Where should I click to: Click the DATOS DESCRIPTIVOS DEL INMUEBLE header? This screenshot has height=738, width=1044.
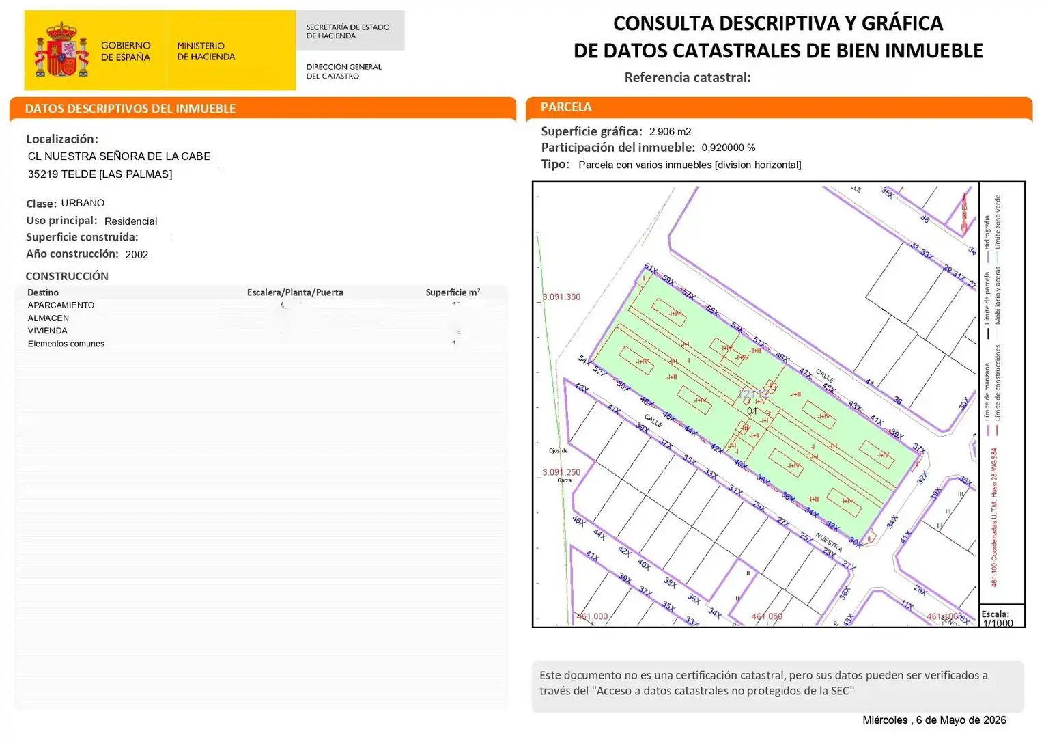tap(130, 109)
